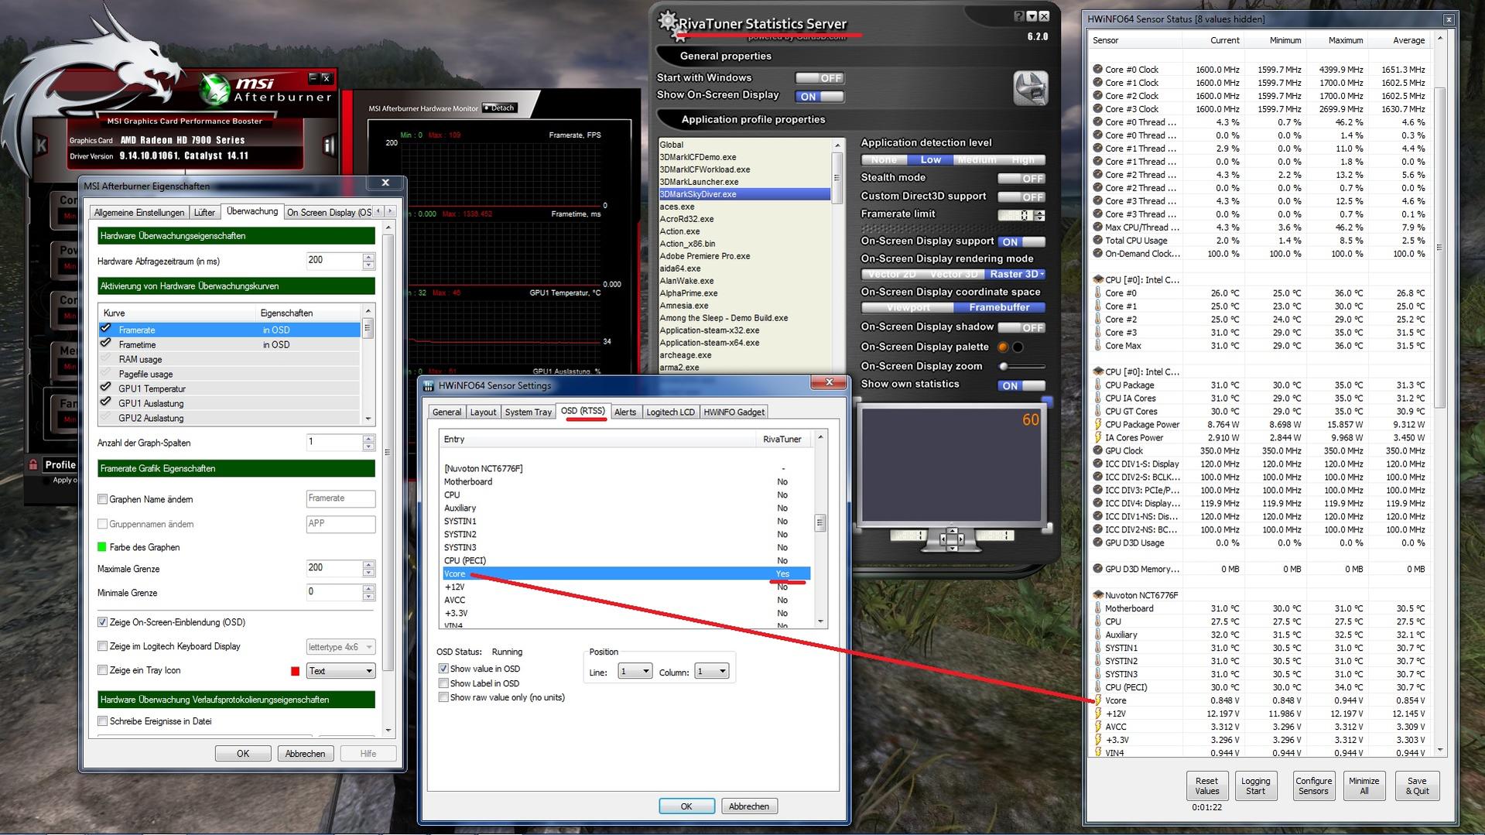The height and width of the screenshot is (835, 1485).
Task: Click the RivaTuner help question mark button
Action: (x=1019, y=15)
